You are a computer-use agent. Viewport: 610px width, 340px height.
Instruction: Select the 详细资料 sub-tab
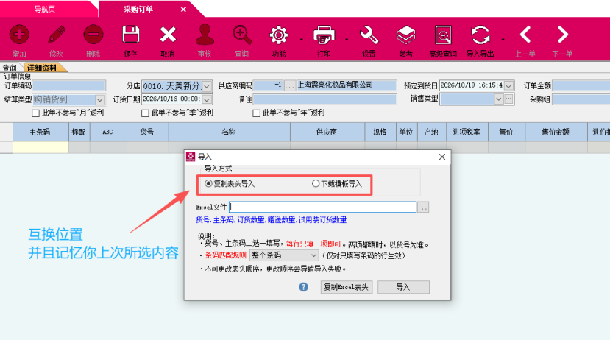coord(42,68)
